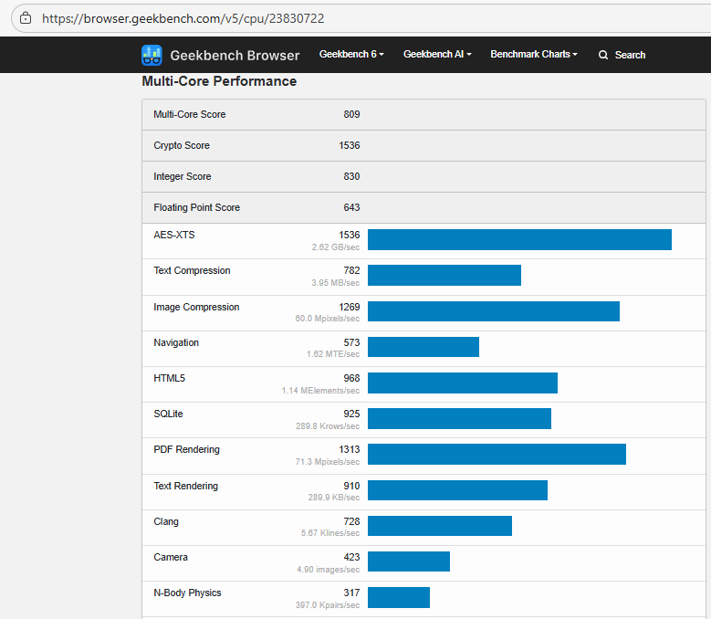Click the Text Compression label

tap(192, 271)
